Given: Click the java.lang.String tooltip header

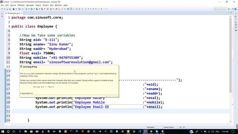Looking at the screenshot, I should coord(30,67).
